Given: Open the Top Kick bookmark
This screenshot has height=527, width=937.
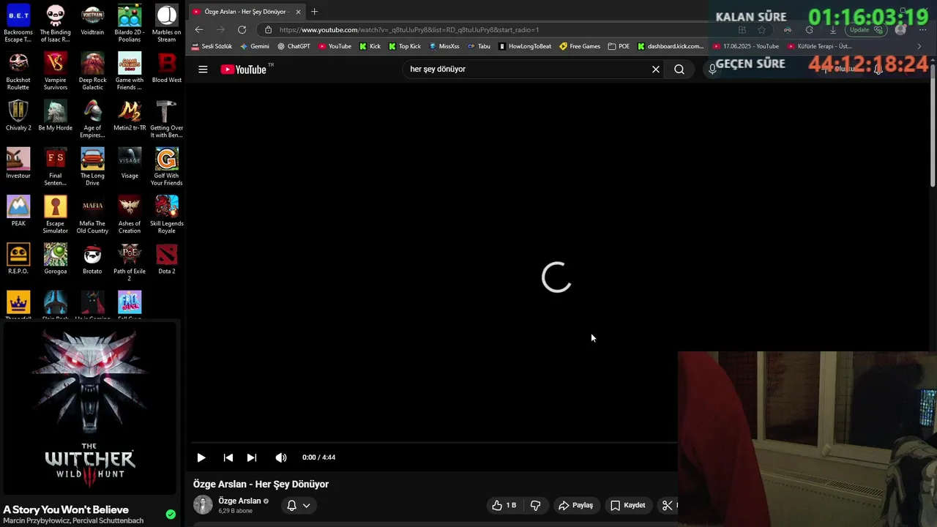Looking at the screenshot, I should [405, 46].
